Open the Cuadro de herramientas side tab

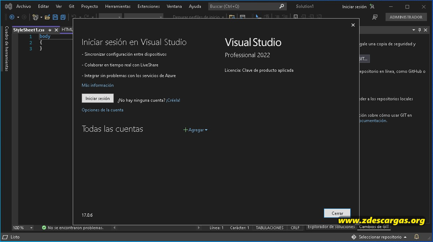coord(6,49)
